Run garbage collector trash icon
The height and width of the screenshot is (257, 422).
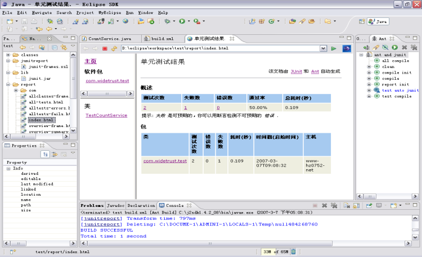click(293, 251)
